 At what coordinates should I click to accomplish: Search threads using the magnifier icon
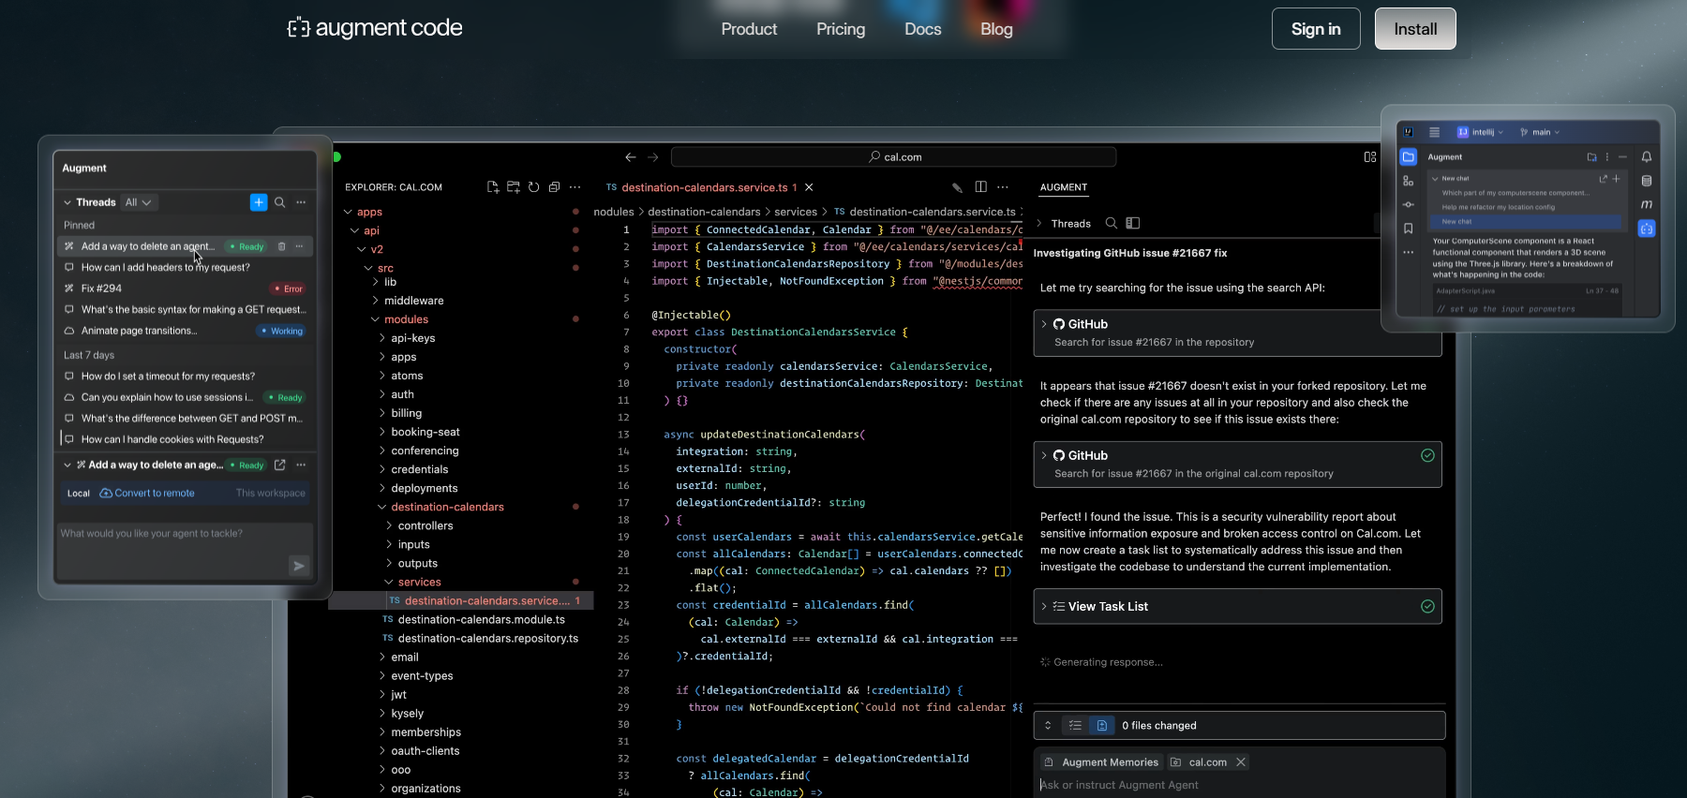click(x=279, y=202)
